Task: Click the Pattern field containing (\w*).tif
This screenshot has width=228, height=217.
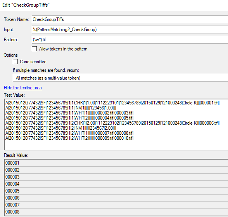Action: pos(130,40)
